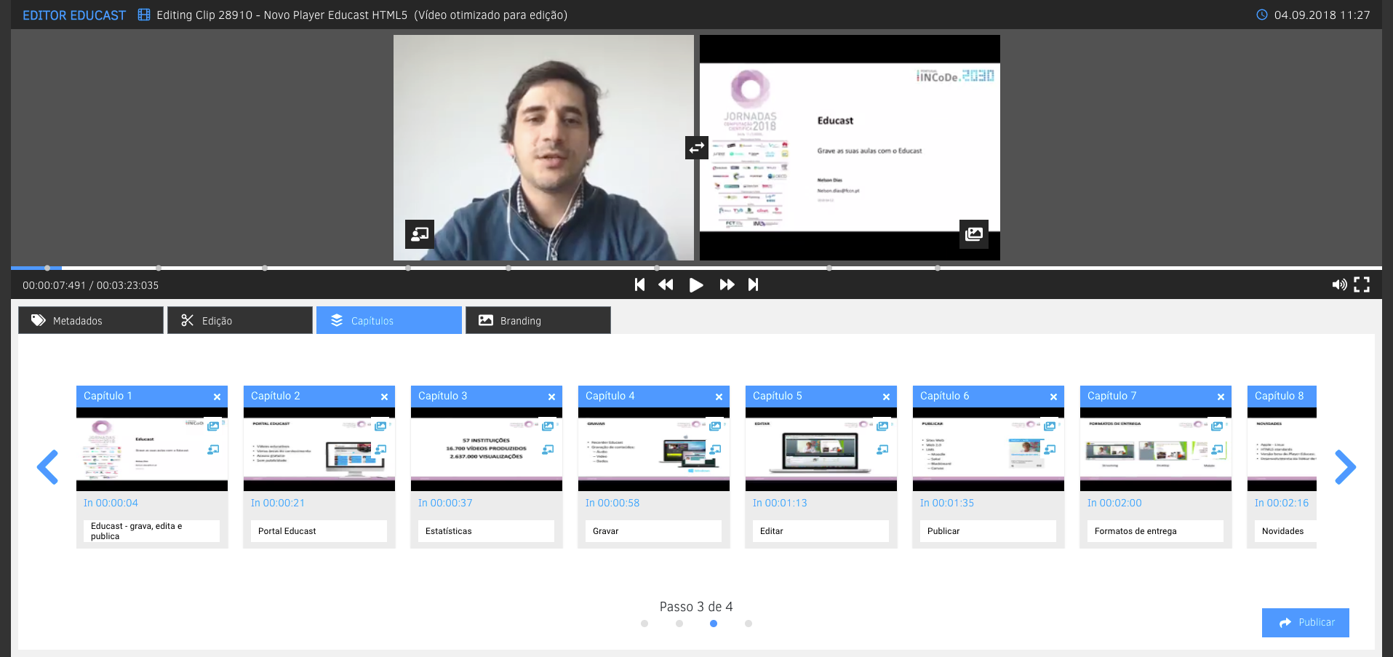Go to step 4 dot indicator
This screenshot has width=1393, height=657.
point(749,624)
